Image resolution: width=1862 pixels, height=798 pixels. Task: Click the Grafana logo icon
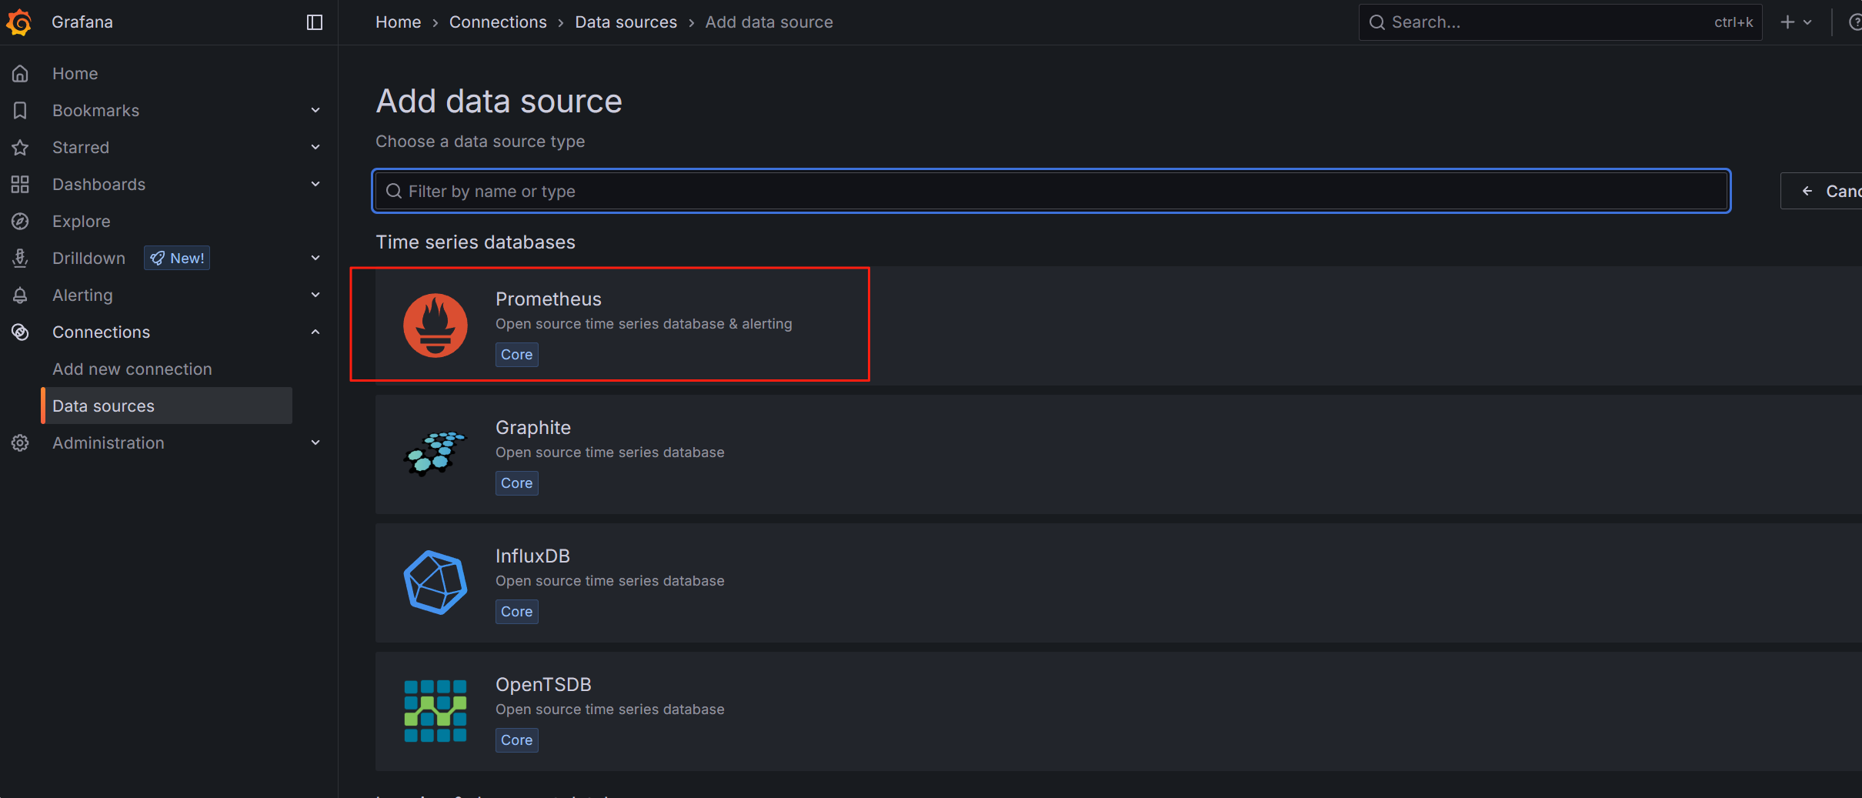[19, 22]
